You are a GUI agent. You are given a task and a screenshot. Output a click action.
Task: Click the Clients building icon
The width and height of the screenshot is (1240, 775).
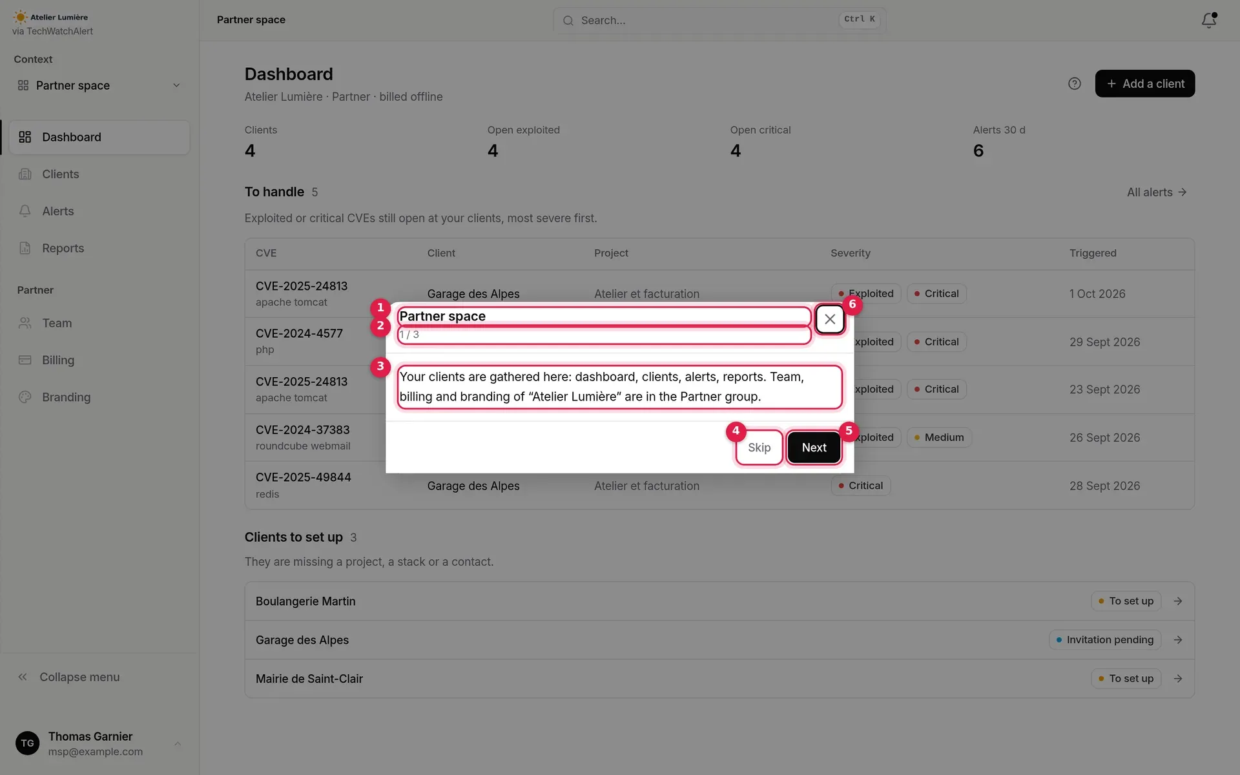pos(25,174)
